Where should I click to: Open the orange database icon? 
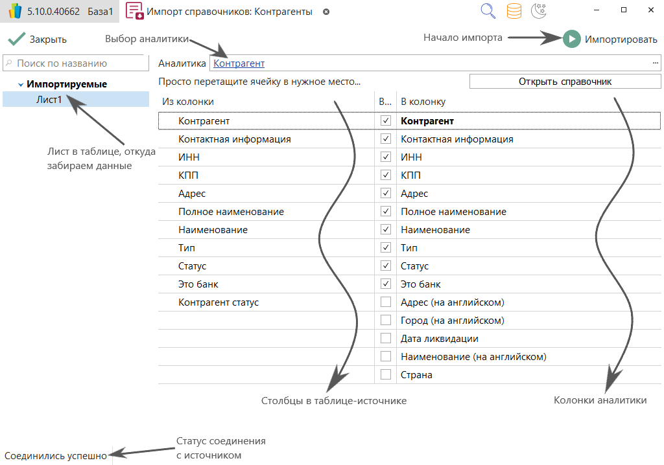(514, 11)
